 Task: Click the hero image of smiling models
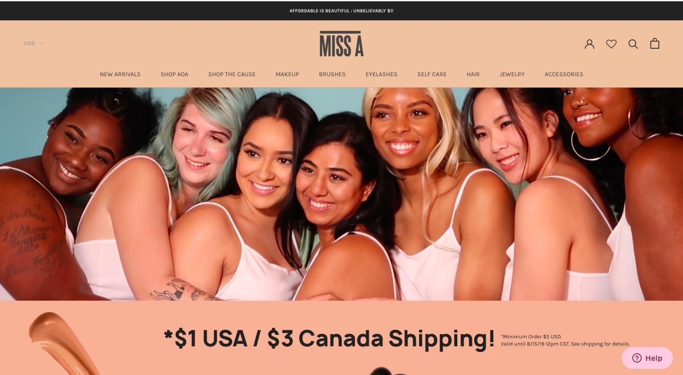click(341, 194)
